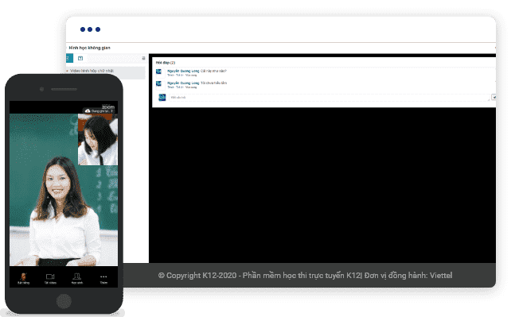Click the Hỏi đáp (2) section heading
Screen dimensions: 515x317
tap(166, 62)
